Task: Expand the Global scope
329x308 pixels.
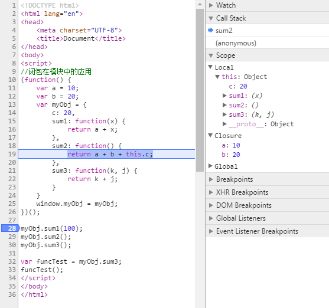Action: click(210, 166)
